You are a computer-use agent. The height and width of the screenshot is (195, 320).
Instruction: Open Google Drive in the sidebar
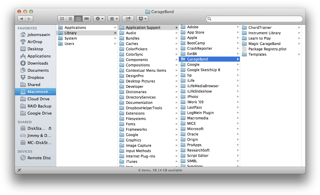36,113
